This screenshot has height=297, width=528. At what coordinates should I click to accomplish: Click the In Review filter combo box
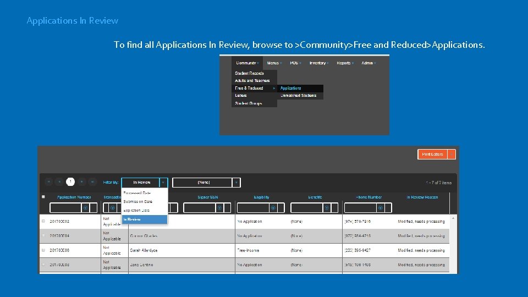click(141, 183)
